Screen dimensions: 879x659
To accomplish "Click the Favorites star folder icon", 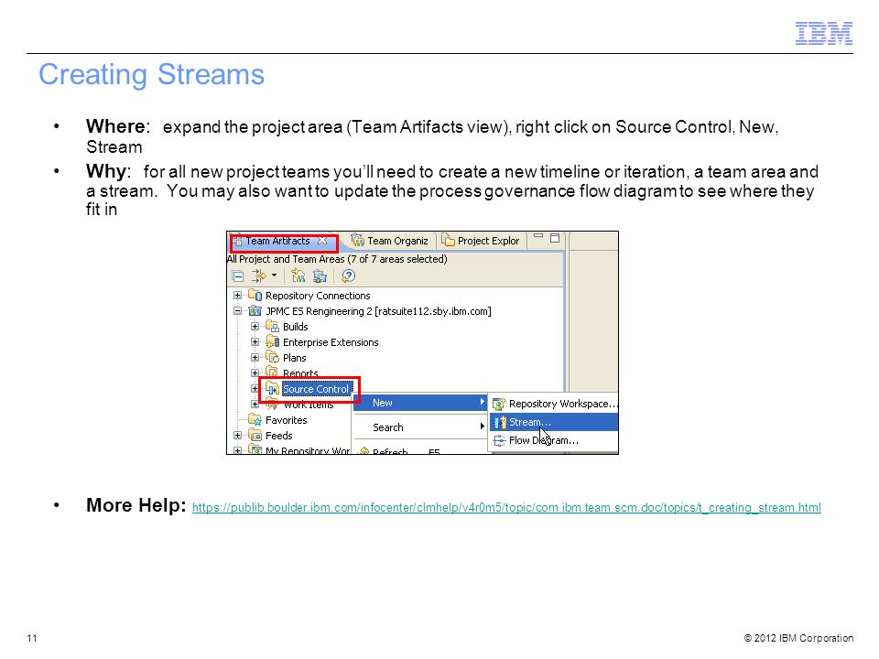I will click(255, 420).
